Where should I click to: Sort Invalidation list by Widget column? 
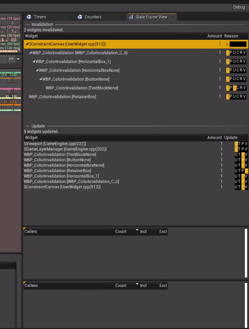[31, 36]
